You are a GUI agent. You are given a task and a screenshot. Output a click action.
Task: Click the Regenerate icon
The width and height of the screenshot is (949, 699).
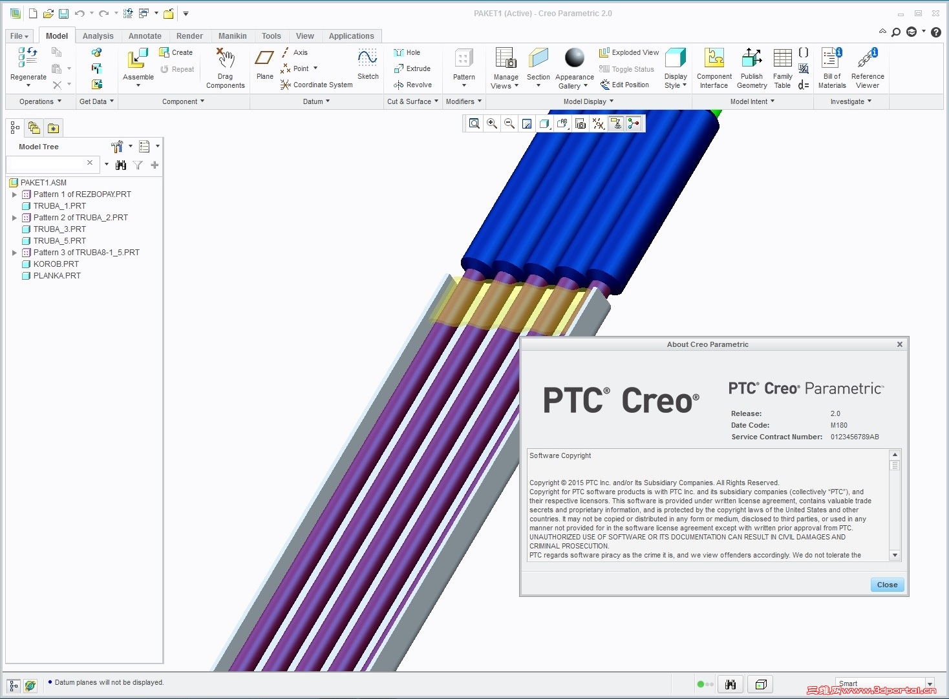click(28, 58)
